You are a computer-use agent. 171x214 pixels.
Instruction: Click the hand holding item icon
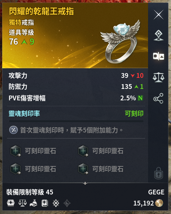tap(34, 203)
